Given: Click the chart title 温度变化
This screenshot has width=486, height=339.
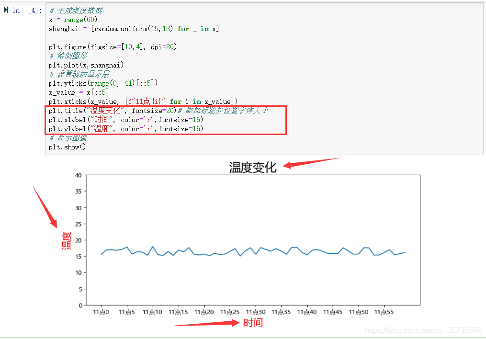Looking at the screenshot, I should pos(253,167).
